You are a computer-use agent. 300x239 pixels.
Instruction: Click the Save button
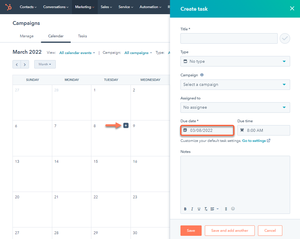point(191,231)
